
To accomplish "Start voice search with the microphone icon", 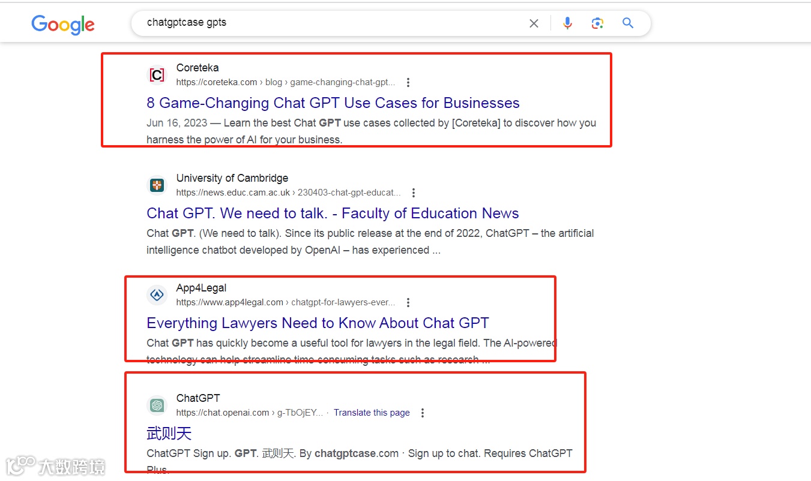I will pos(567,23).
